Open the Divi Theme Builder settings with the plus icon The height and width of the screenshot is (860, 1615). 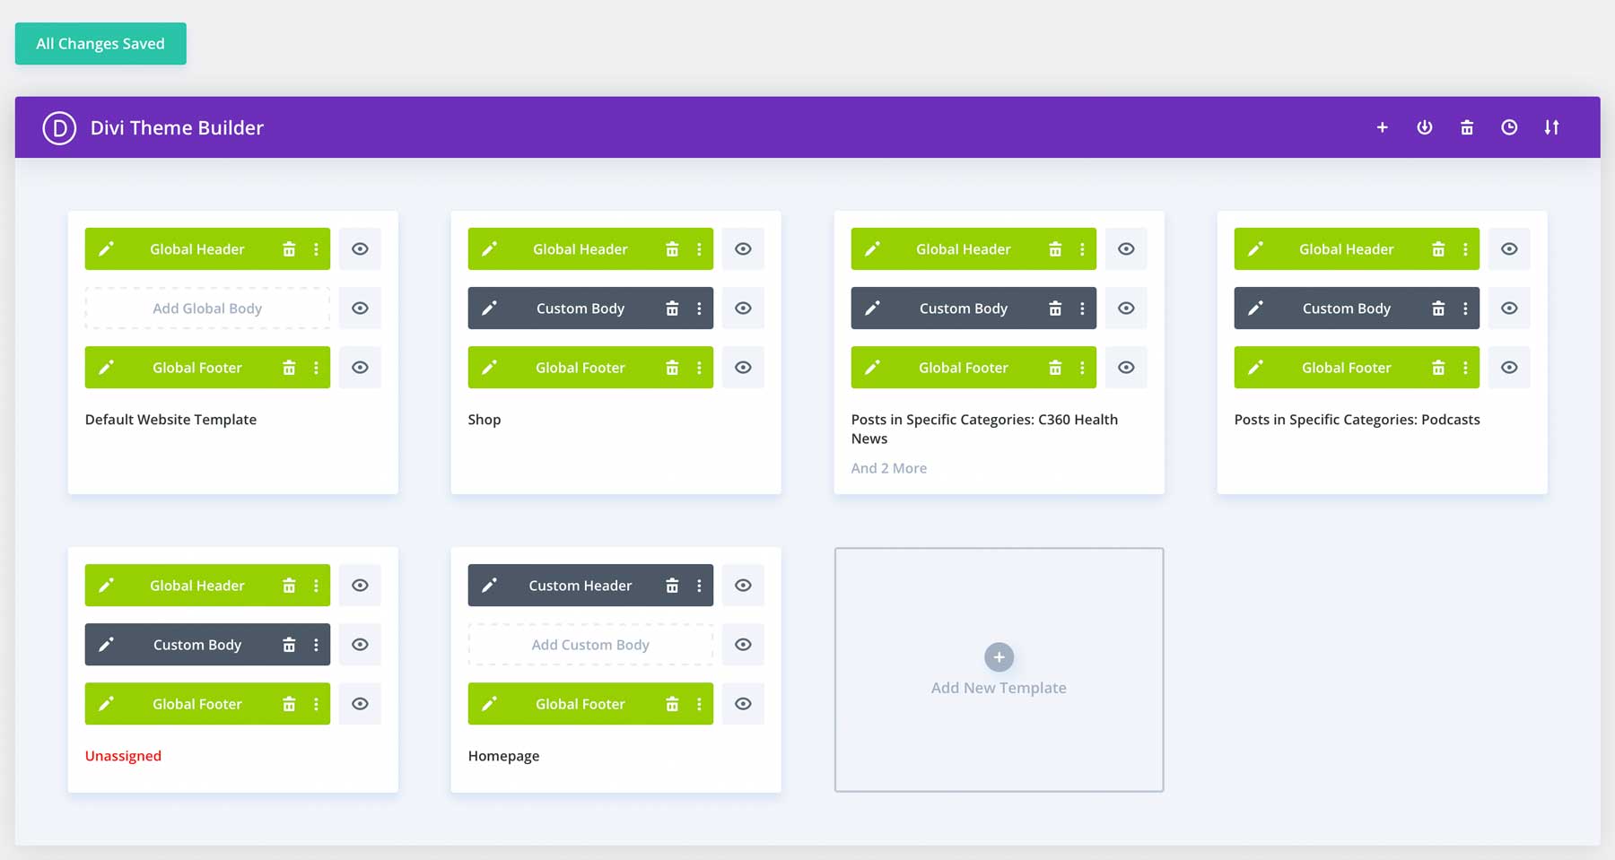click(x=1382, y=127)
